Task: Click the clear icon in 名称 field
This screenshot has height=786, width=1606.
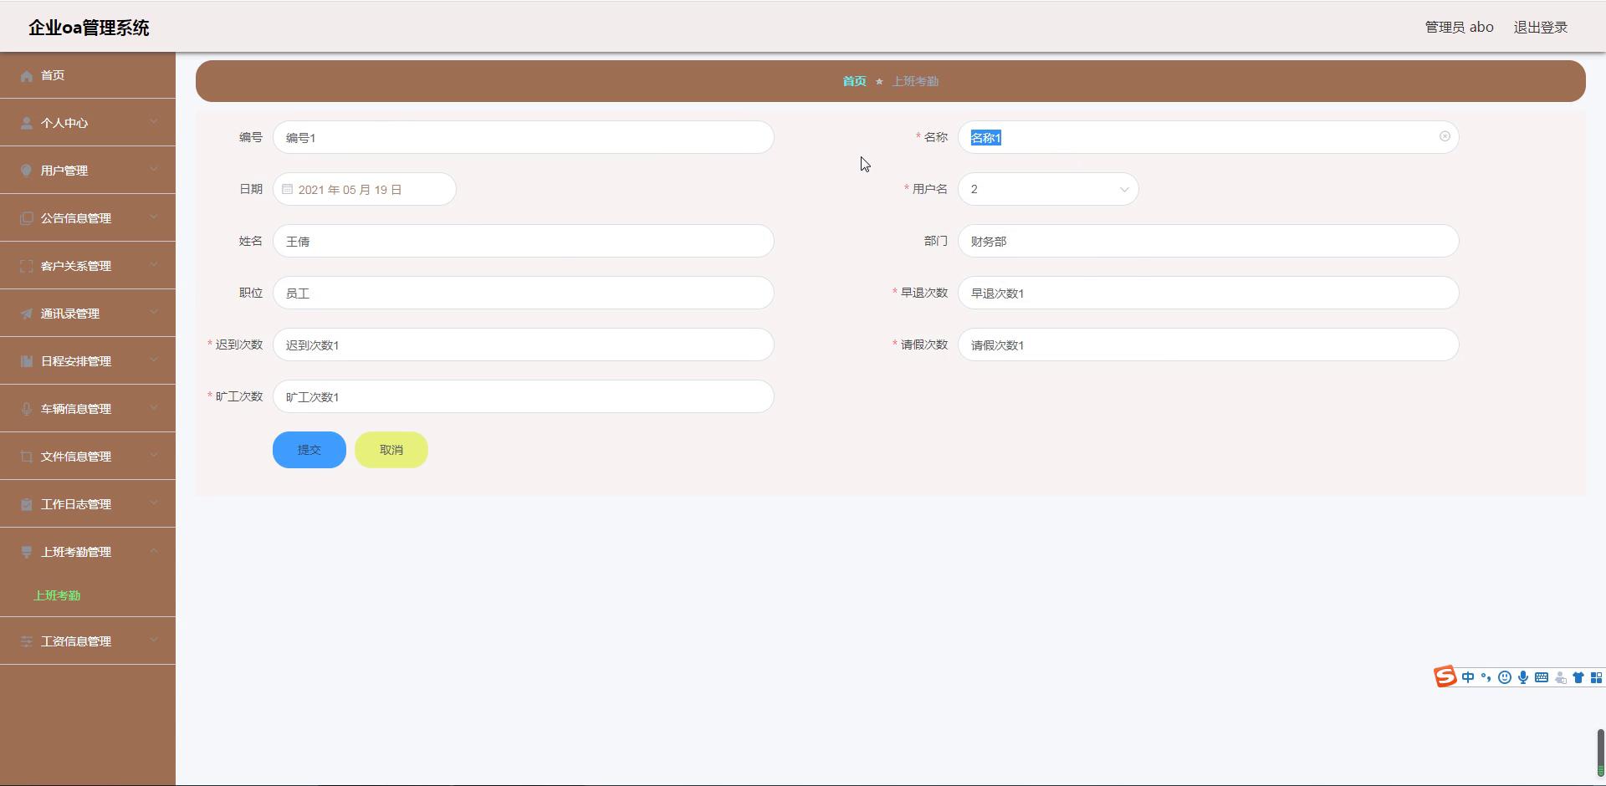Action: pyautogui.click(x=1445, y=136)
